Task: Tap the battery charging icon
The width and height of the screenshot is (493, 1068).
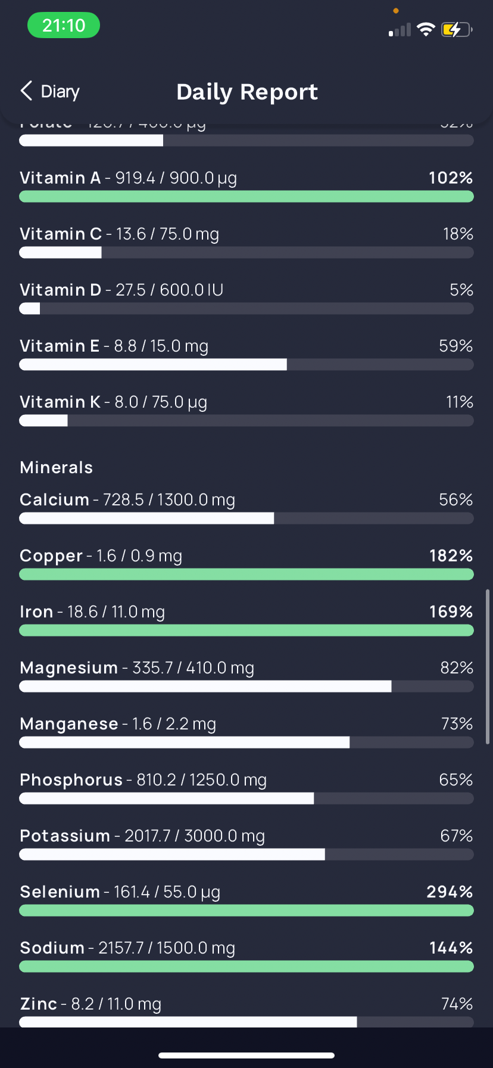Action: [x=456, y=29]
